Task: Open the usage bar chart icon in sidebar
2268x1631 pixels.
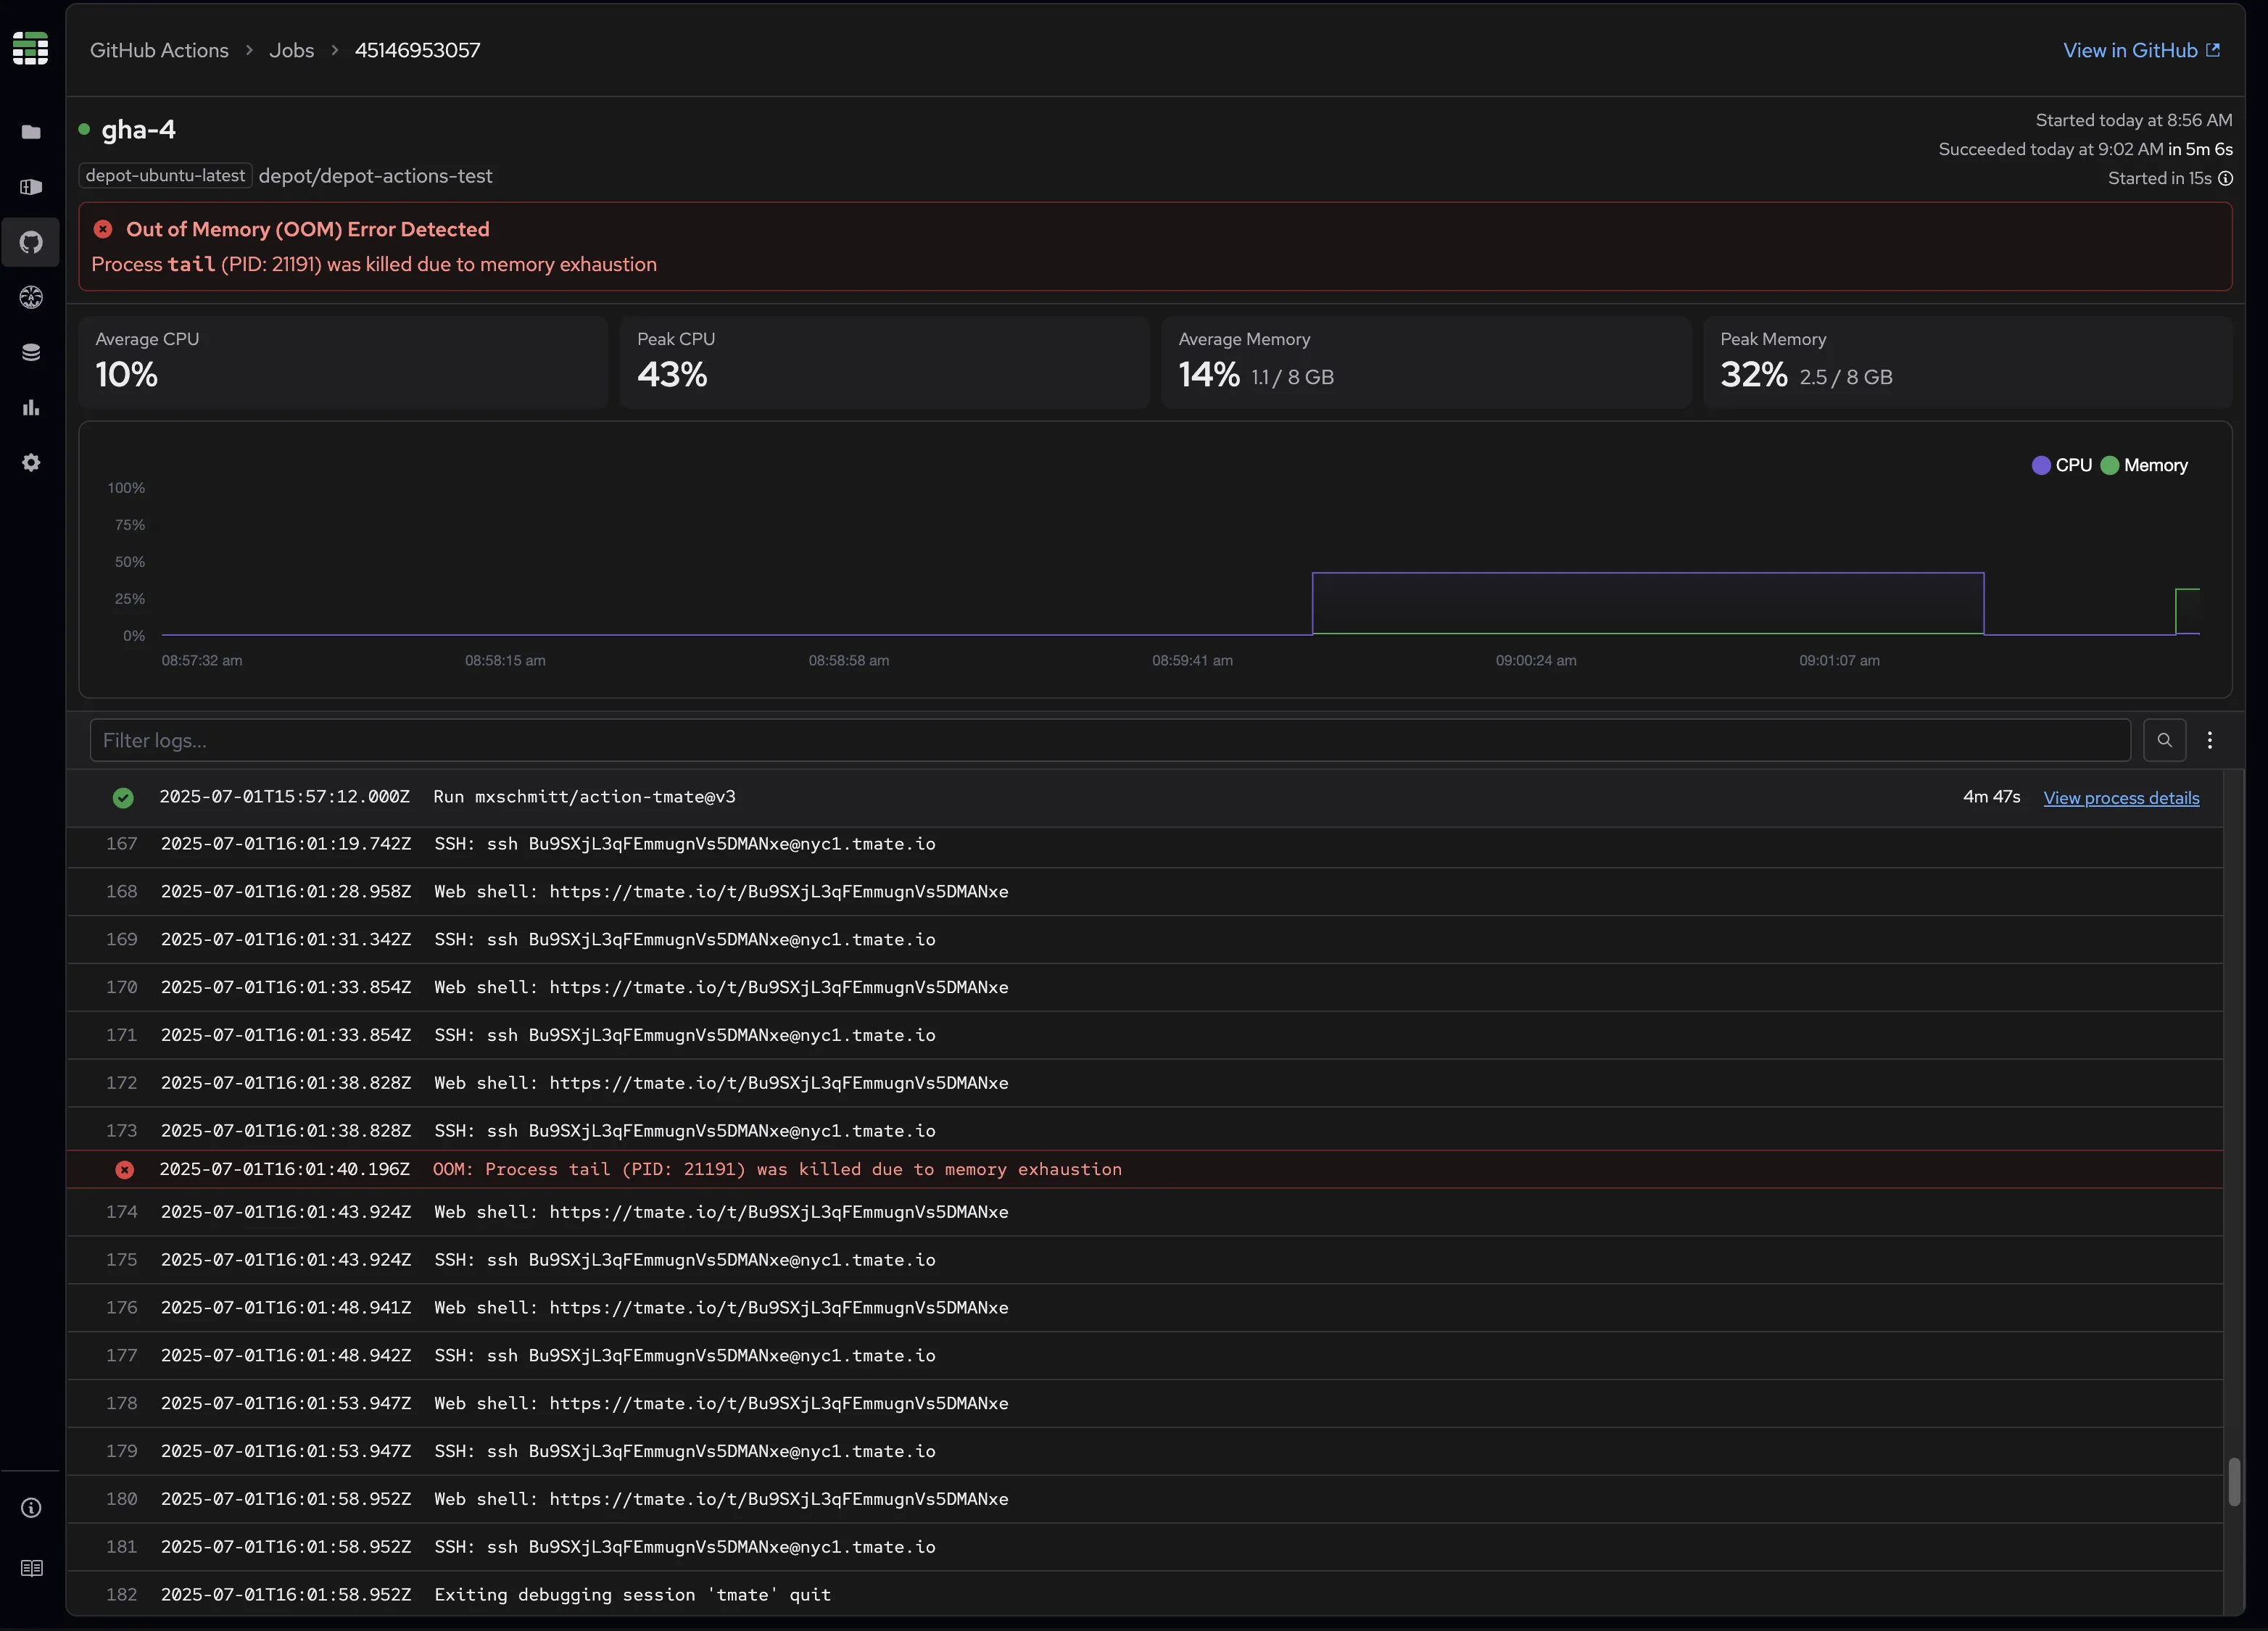Action: (31, 407)
